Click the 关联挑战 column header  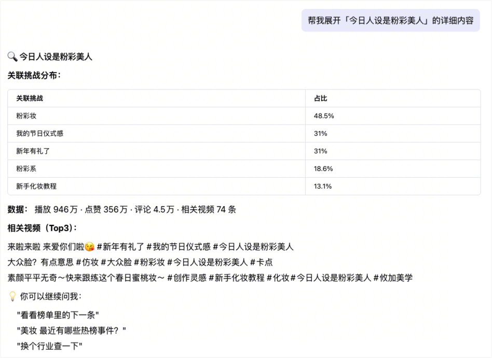coord(30,98)
